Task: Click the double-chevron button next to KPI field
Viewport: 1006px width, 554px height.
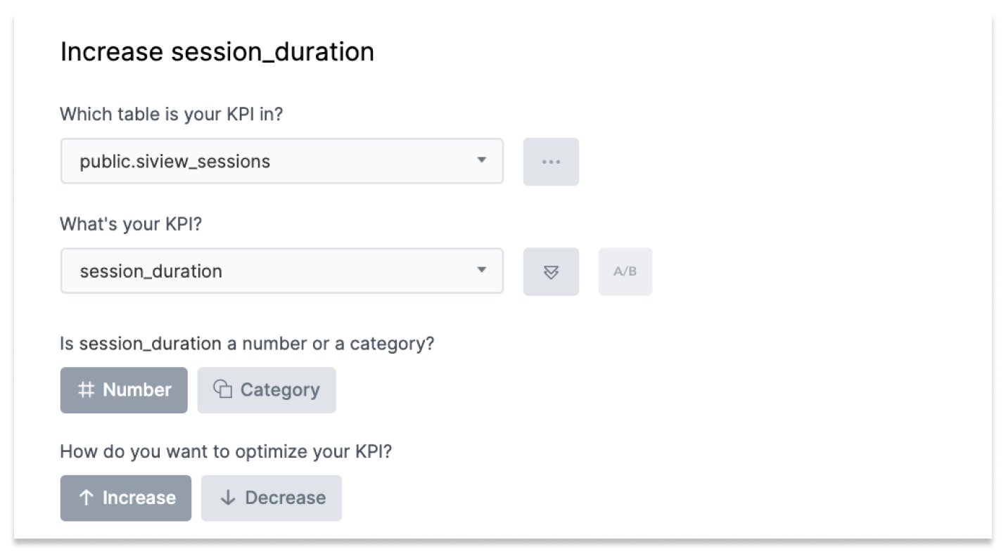Action: tap(551, 271)
